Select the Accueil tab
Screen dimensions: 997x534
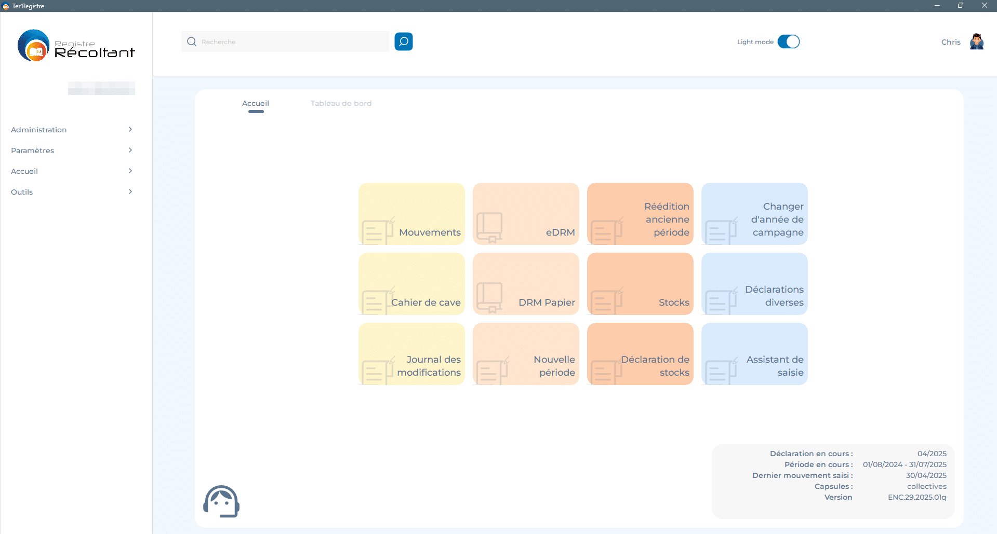click(256, 103)
